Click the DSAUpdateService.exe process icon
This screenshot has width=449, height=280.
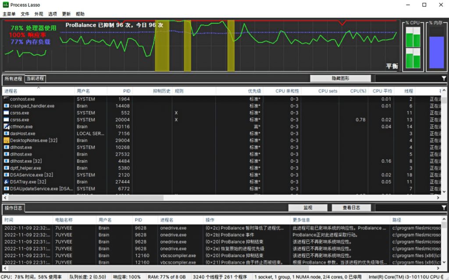6,189
